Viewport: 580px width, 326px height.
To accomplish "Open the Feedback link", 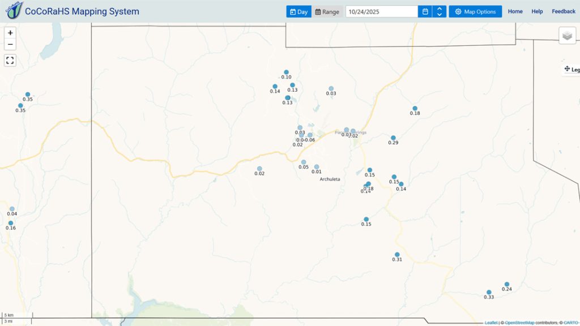I will (564, 11).
